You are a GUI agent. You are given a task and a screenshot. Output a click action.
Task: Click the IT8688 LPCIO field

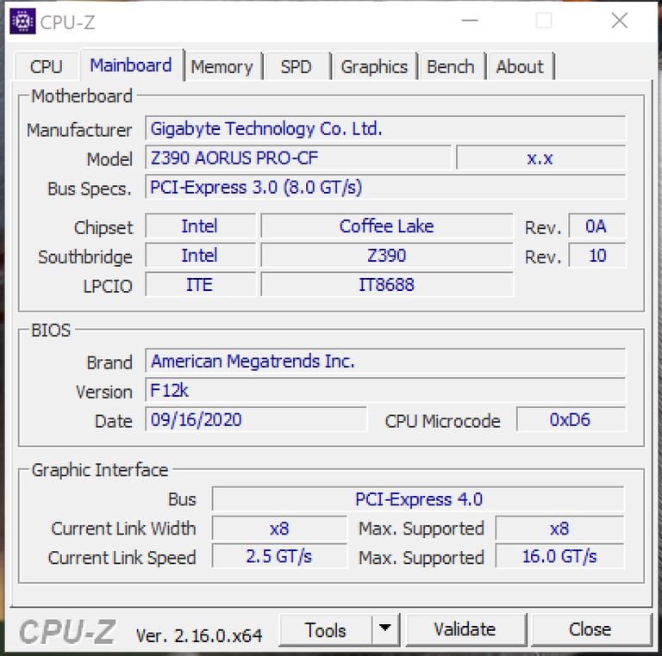tap(387, 284)
